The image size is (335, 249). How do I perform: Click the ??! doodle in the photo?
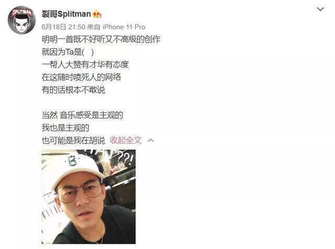click(126, 159)
